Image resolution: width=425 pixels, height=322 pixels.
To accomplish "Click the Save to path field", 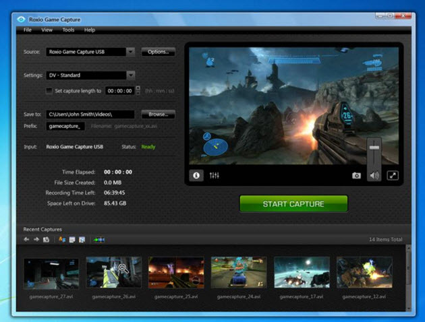I will (x=90, y=115).
